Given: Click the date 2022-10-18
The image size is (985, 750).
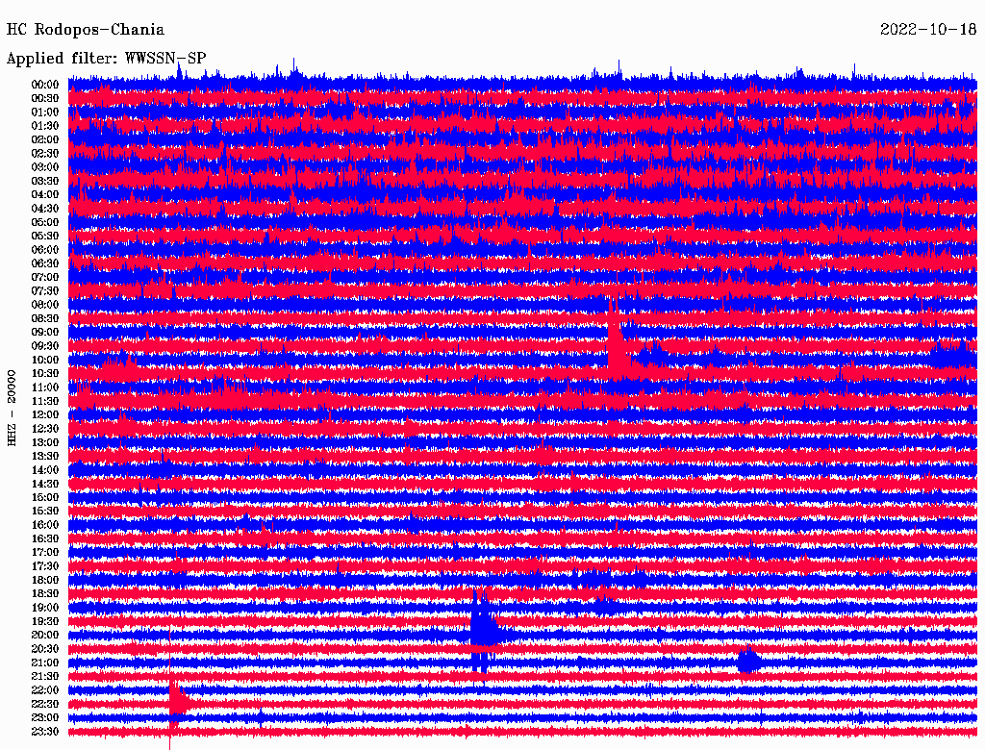Looking at the screenshot, I should (928, 30).
